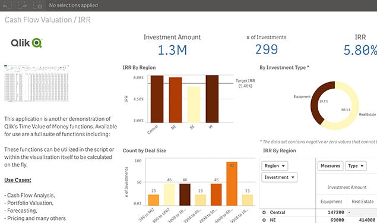Click the Investment Amount KPI value
The width and height of the screenshot is (377, 223).
[x=172, y=50]
